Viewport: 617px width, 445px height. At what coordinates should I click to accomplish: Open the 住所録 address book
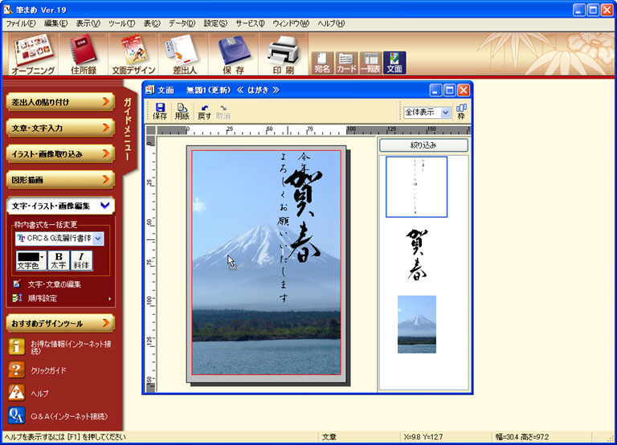83,54
